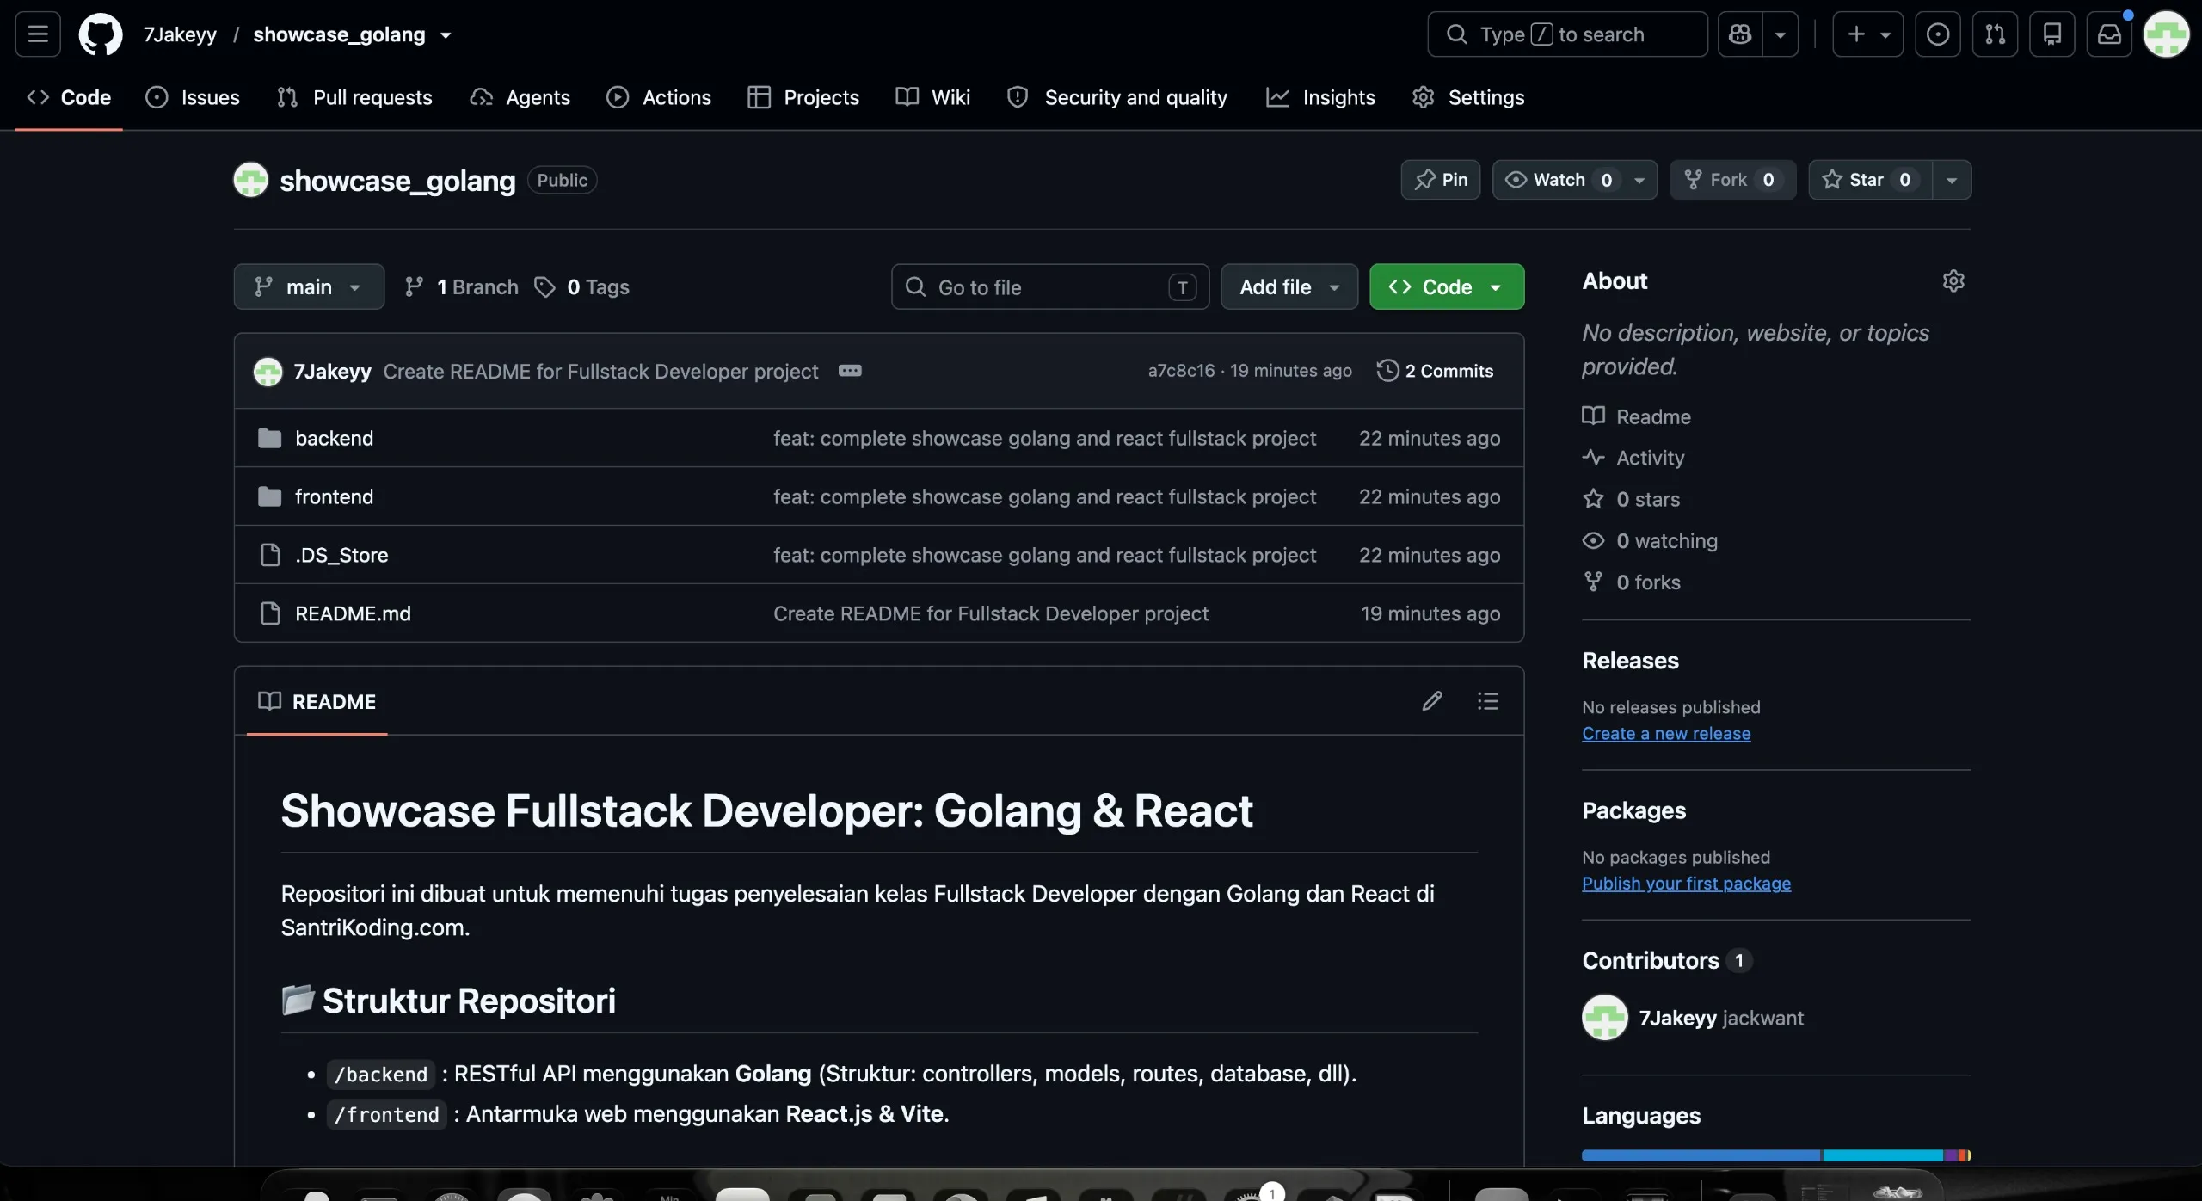
Task: Pin this repository
Action: (x=1441, y=180)
